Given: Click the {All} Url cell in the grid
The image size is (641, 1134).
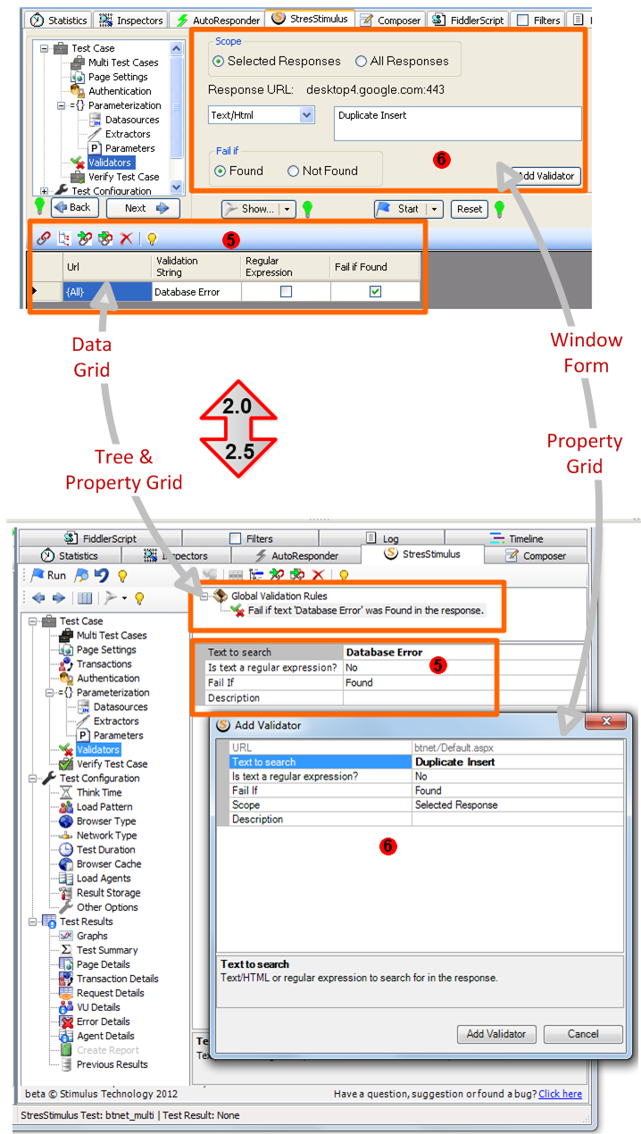Looking at the screenshot, I should pos(107,291).
